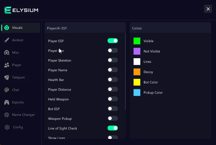
Task: Click the Pickup Color label
Action: coord(153,93)
